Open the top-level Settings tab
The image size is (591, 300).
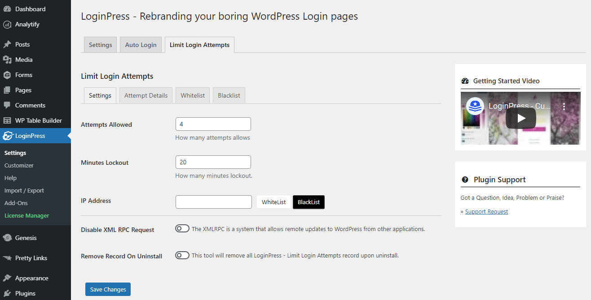[x=100, y=45]
